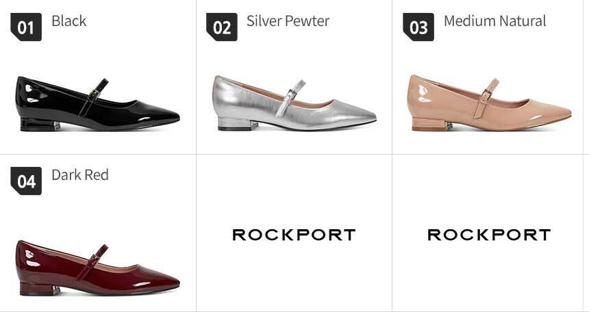Click the 01 number badge

click(26, 27)
